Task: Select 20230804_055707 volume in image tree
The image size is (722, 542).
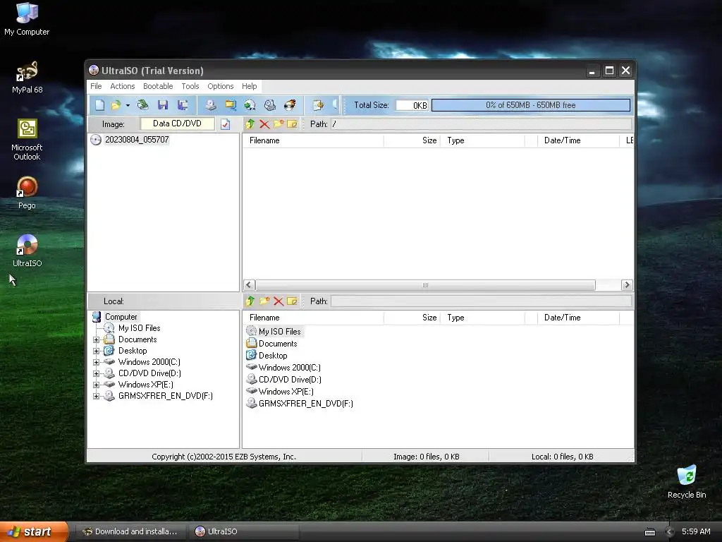Action: pyautogui.click(x=137, y=140)
